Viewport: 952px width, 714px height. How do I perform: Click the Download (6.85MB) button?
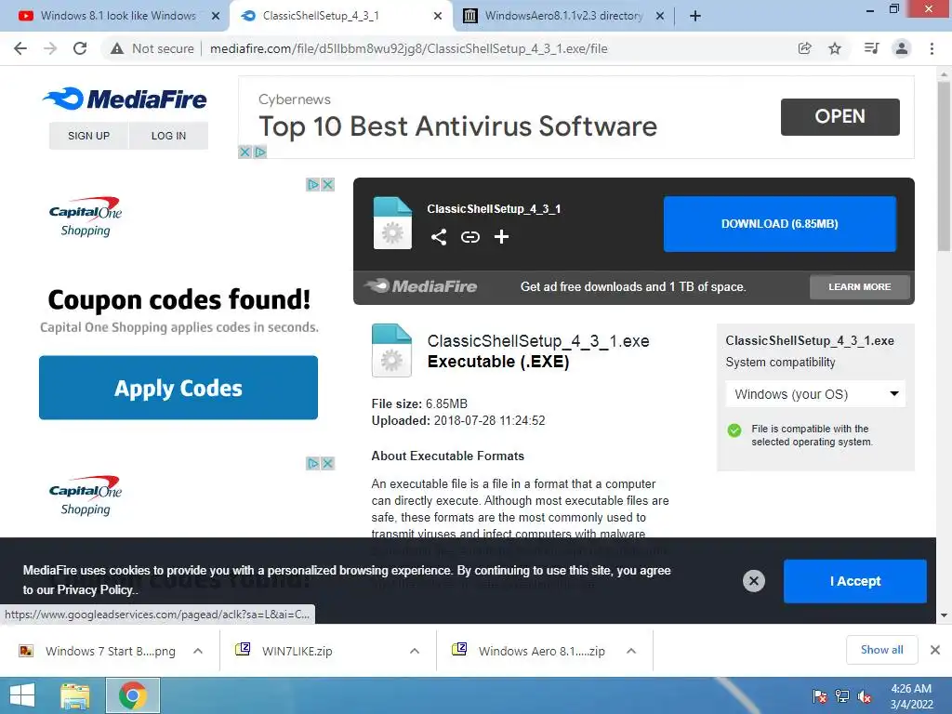780,224
